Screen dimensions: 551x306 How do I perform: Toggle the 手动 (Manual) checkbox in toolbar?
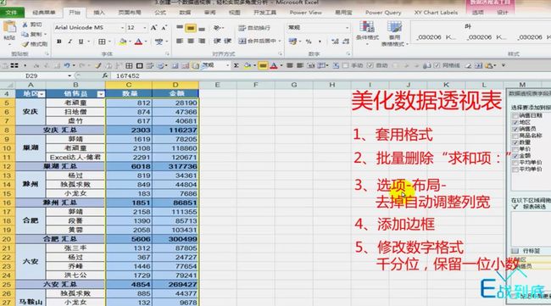(x=345, y=65)
